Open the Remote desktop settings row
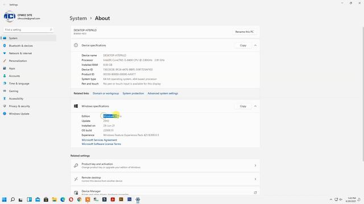This screenshot has width=364, height=204. [166, 179]
